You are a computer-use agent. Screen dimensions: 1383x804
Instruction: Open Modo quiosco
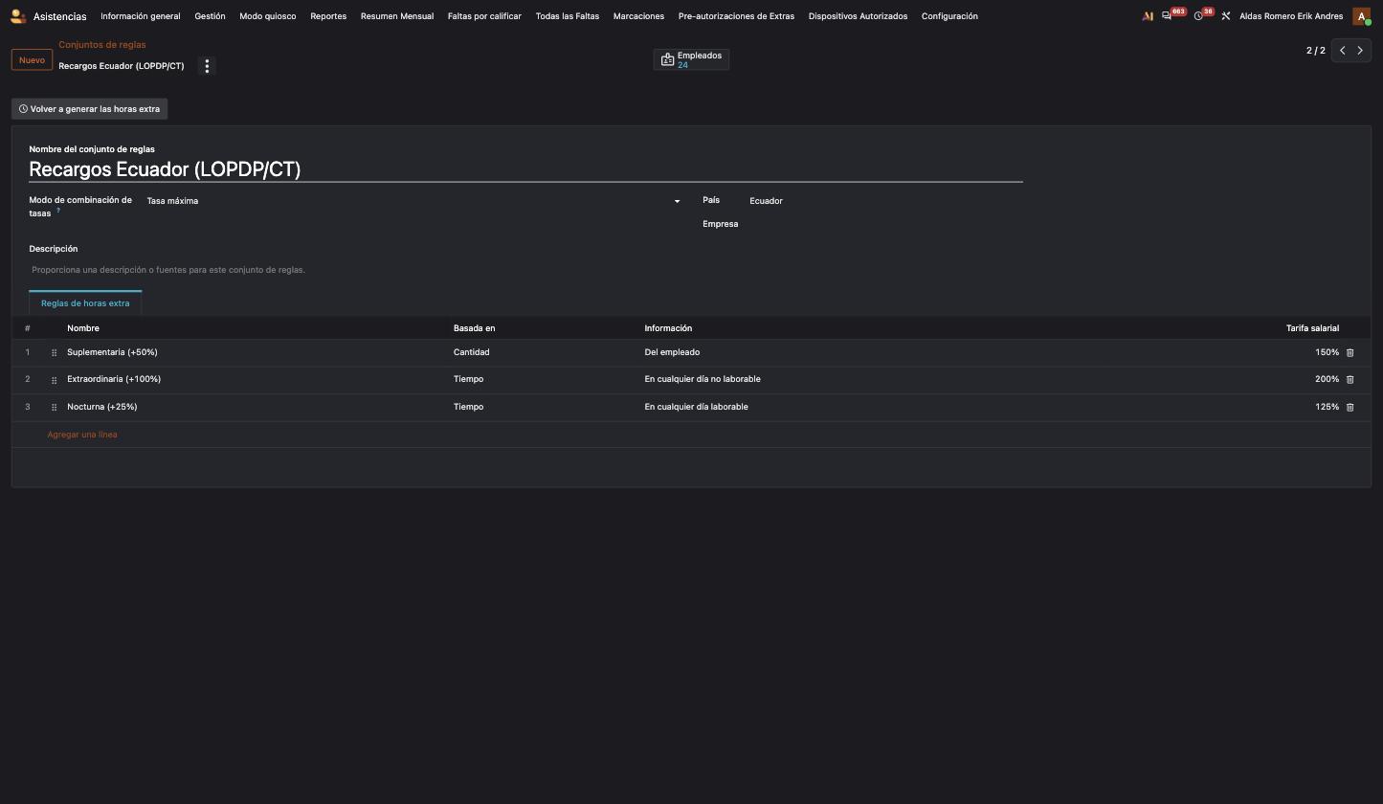coord(267,16)
